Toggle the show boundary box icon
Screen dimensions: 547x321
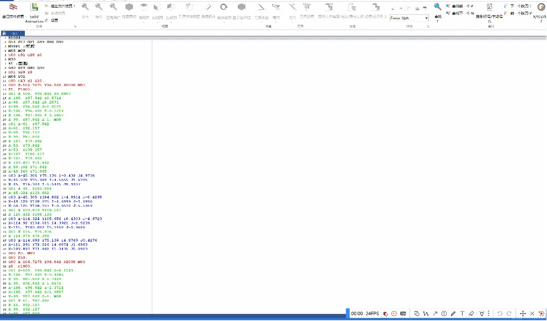[241, 7]
